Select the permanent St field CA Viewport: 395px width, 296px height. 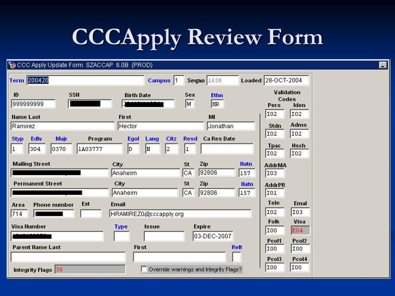click(188, 192)
